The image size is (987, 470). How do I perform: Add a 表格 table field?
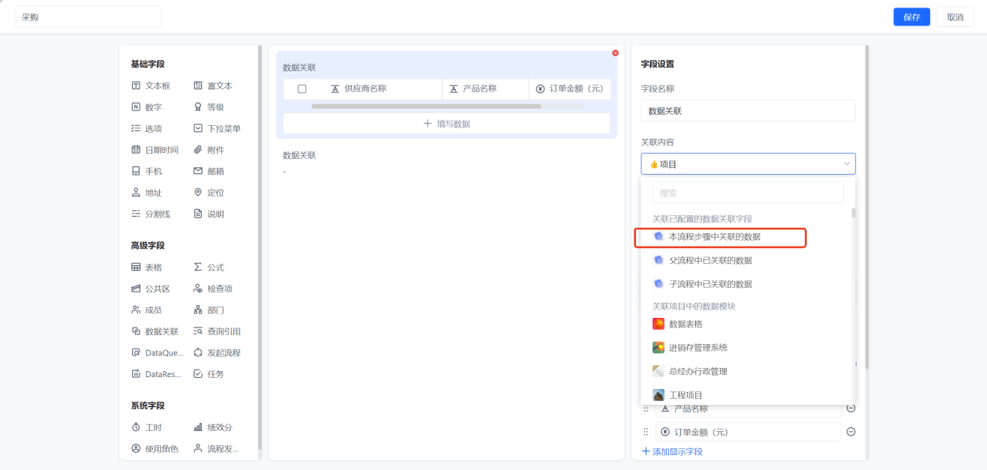pos(147,268)
